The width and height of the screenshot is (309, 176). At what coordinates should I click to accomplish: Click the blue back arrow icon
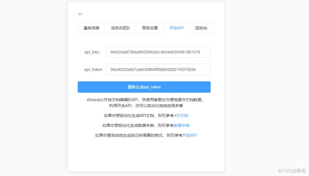click(81, 14)
